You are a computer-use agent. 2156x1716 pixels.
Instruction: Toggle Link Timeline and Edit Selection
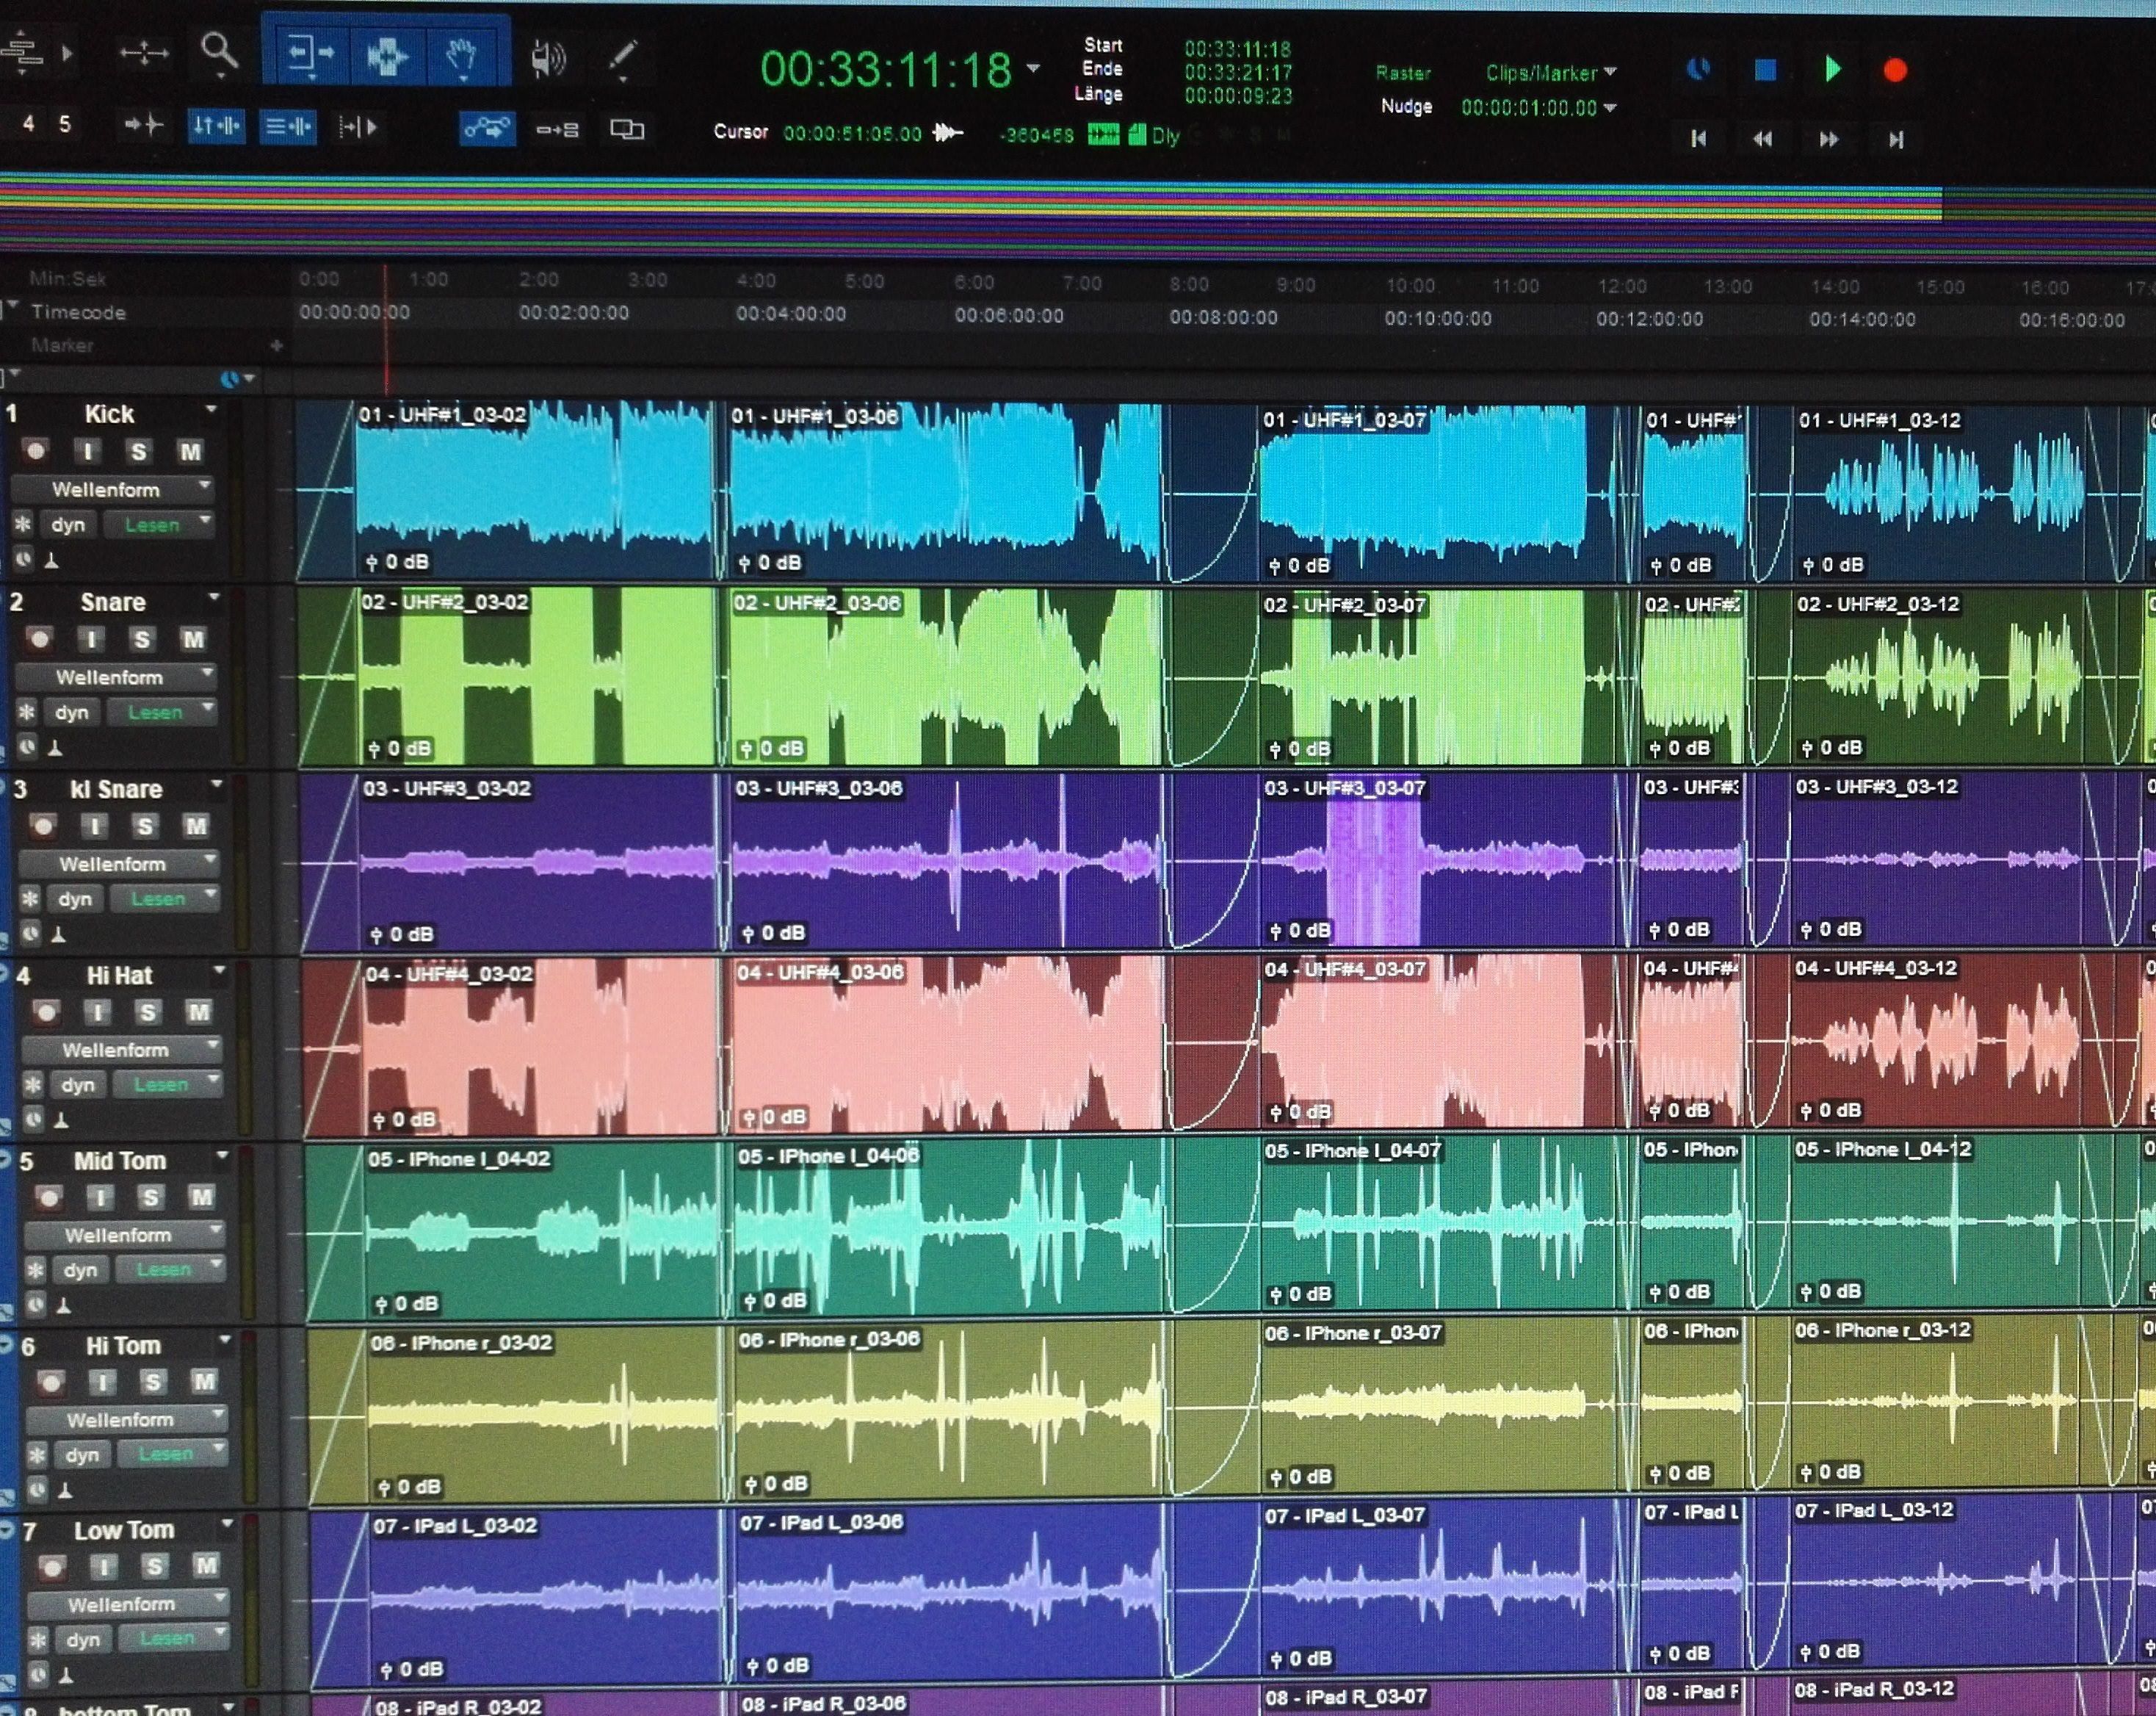pos(216,126)
